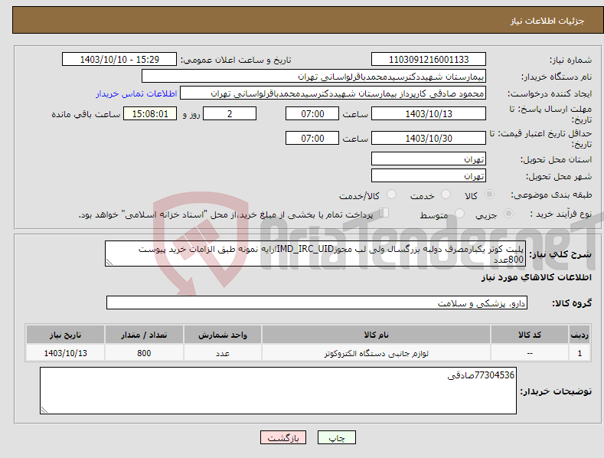Click the توضیحات خریدار label

[556, 391]
